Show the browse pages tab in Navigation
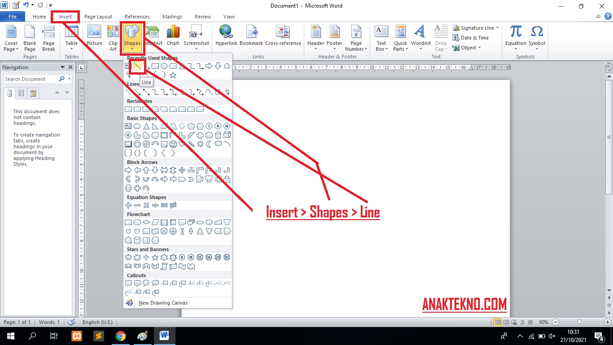The width and height of the screenshot is (613, 345). 21,93
